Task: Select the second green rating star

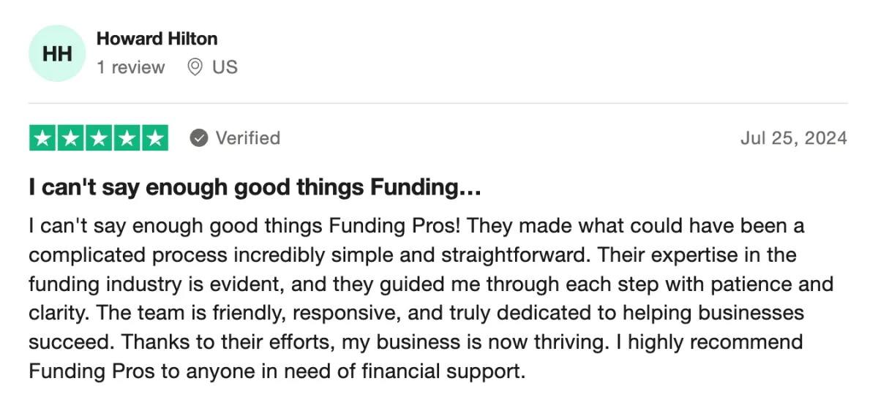Action: 71,138
